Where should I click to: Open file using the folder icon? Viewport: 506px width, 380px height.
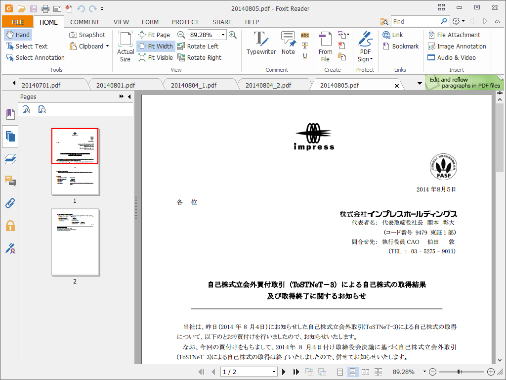coord(21,9)
